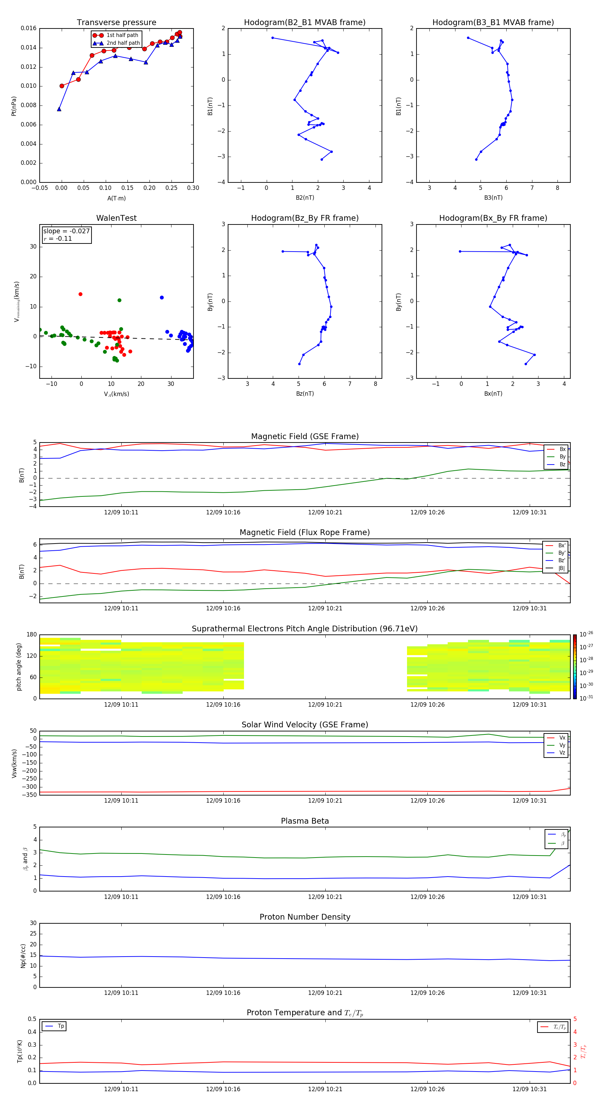The width and height of the screenshot is (610, 1119).
Task: Click the "Hodogram(Bz_By FR frame)" title
Action: 305,218
